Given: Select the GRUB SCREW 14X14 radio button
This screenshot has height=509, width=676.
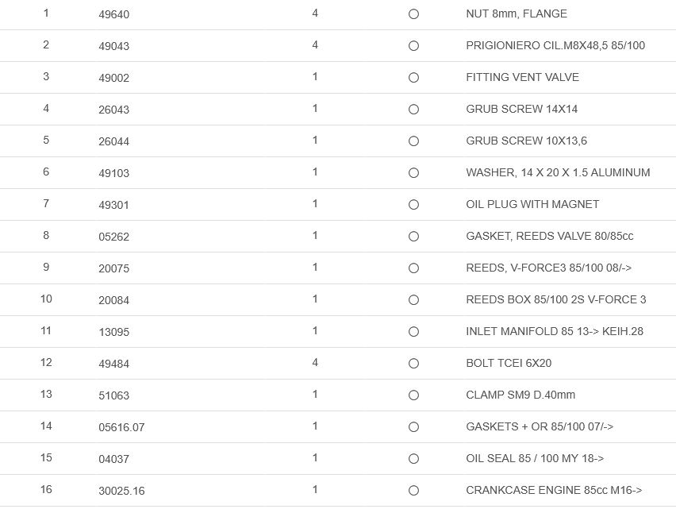Looking at the screenshot, I should [x=413, y=110].
